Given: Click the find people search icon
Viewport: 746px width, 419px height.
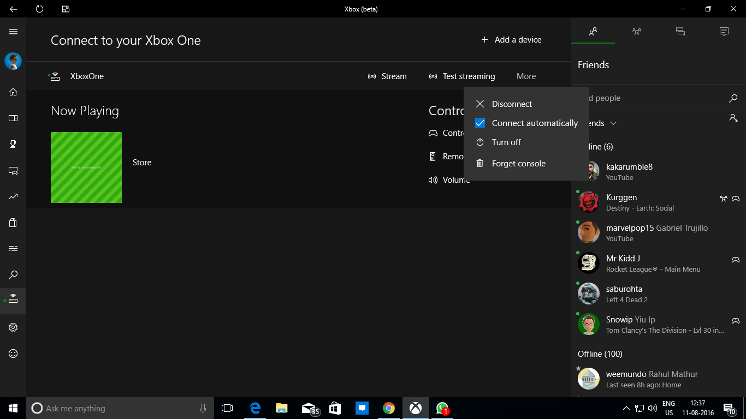Looking at the screenshot, I should point(733,98).
